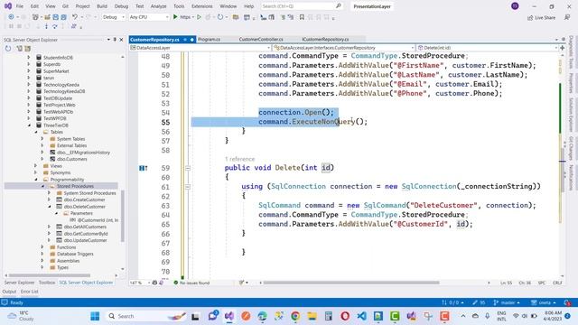The width and height of the screenshot is (578, 325).
Task: Click the Hot Reload restart icon
Action: point(220,17)
